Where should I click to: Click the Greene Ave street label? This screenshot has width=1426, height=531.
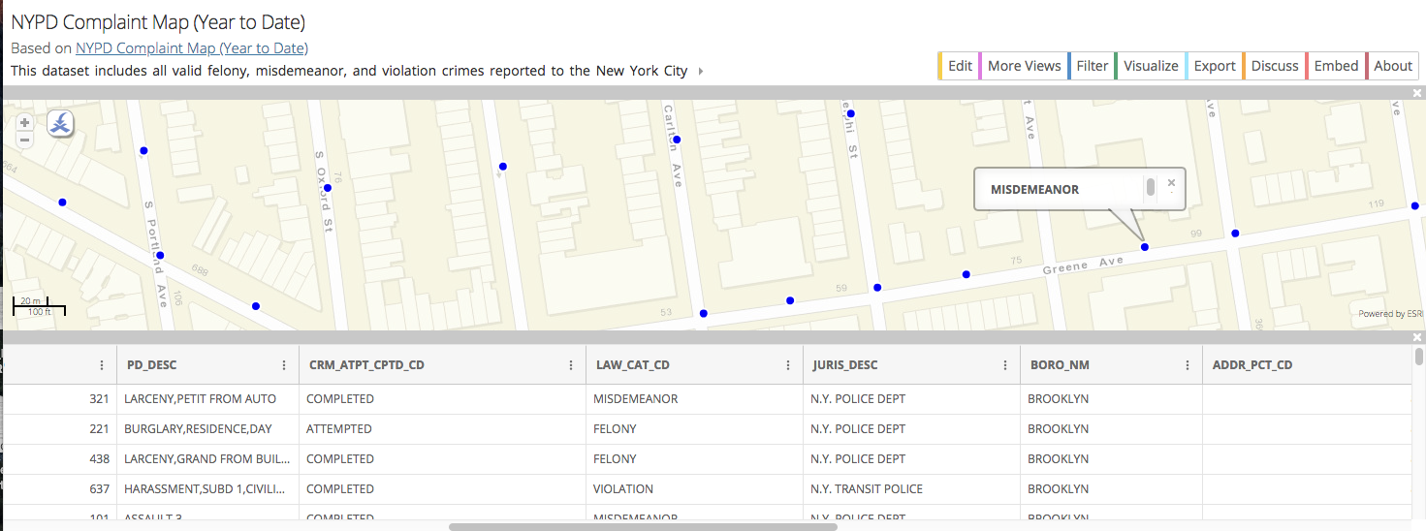pyautogui.click(x=1082, y=264)
